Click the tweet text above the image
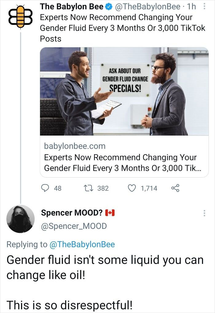Viewport: 215px width, 313px height. [x=122, y=28]
